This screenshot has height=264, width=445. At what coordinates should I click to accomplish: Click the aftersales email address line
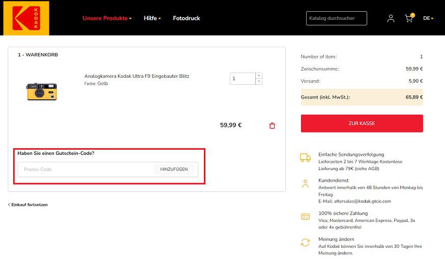click(354, 201)
